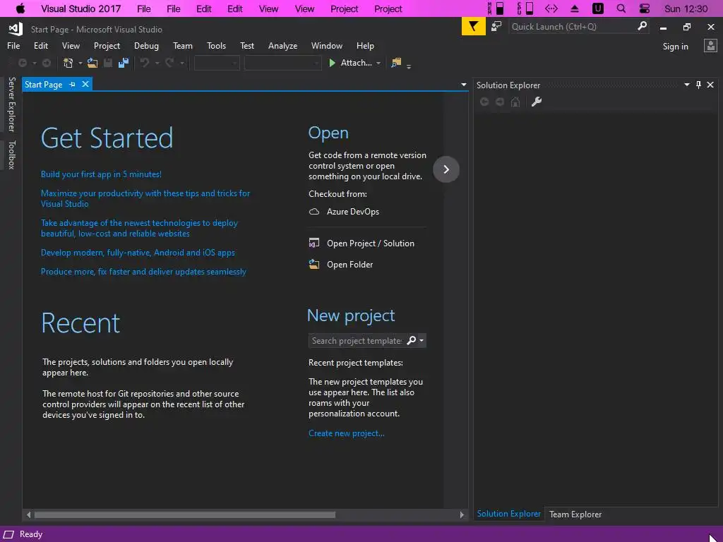
Task: Open macOS Spotlight search icon
Action: [621, 8]
